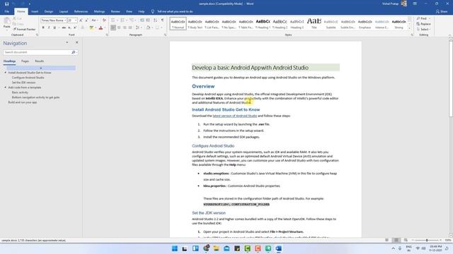453x254 pixels.
Task: Open the latest version of Android Studio link
Action: pyautogui.click(x=234, y=116)
